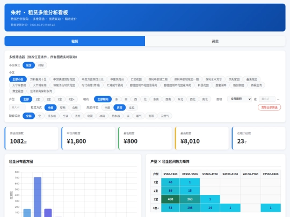Select 排除 for 小区模式
This screenshot has width=290, height=217.
pos(41,65)
